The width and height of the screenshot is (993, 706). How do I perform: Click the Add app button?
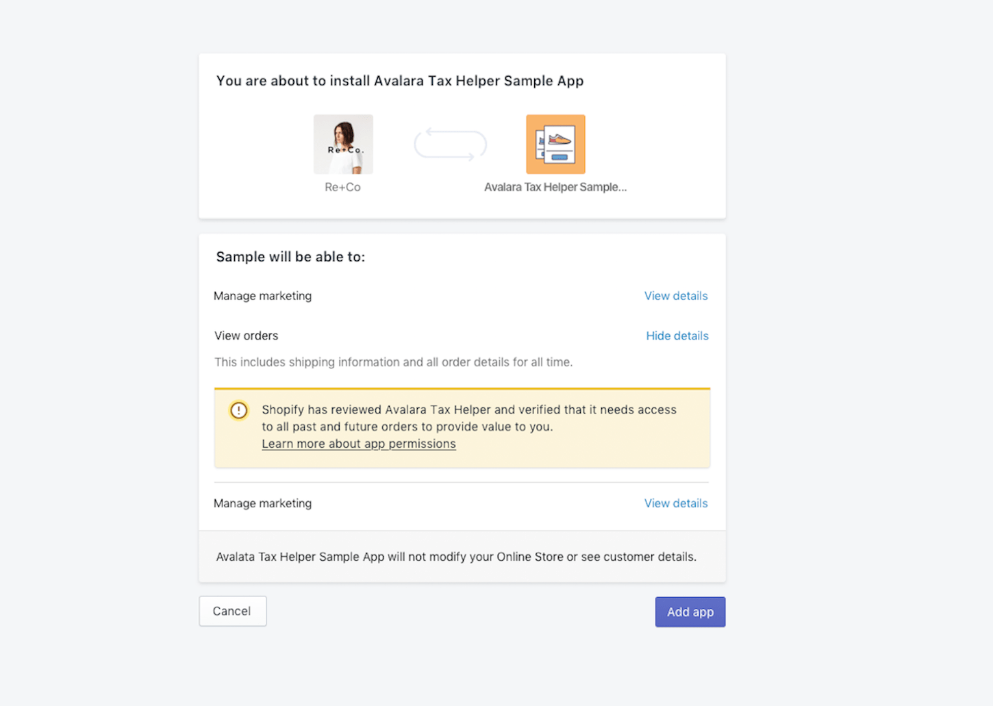[x=690, y=612]
